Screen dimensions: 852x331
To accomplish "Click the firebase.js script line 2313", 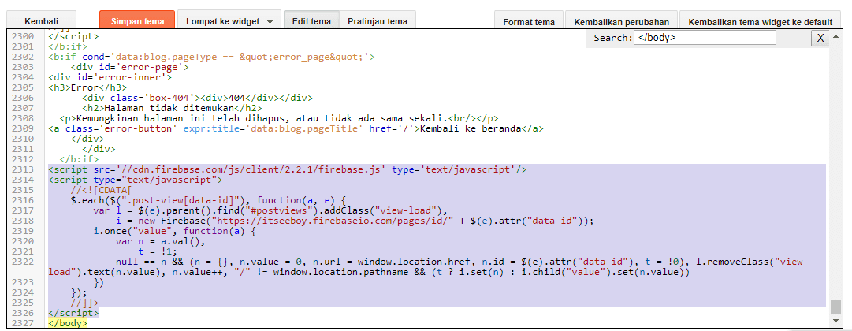I will (x=288, y=169).
